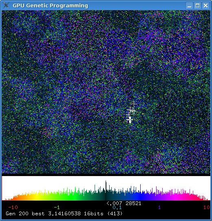212x221 pixels.
Task: Click the 16bits (413) text in status
Action: pos(103,214)
